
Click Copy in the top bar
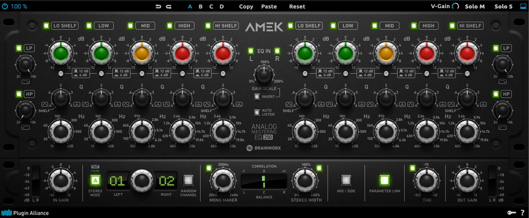click(246, 6)
